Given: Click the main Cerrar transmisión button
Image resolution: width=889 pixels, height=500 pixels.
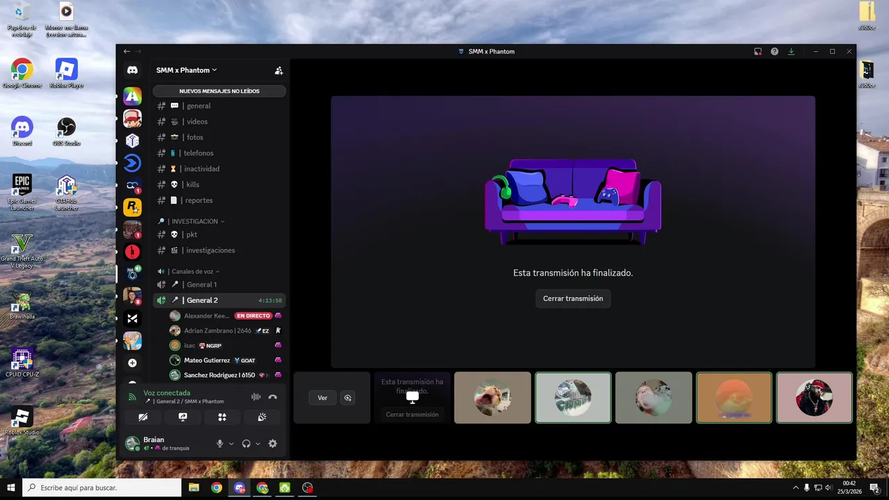Looking at the screenshot, I should point(573,299).
